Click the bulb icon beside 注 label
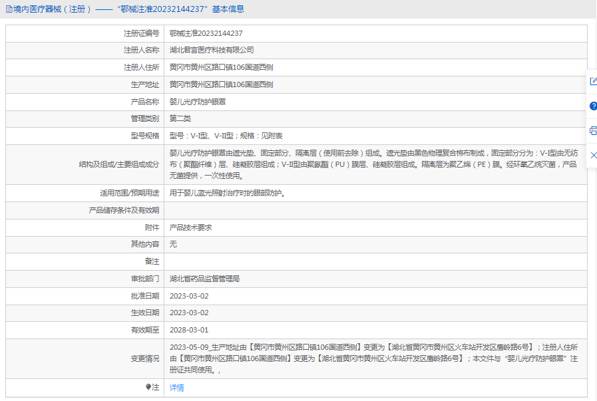 pyautogui.click(x=148, y=387)
